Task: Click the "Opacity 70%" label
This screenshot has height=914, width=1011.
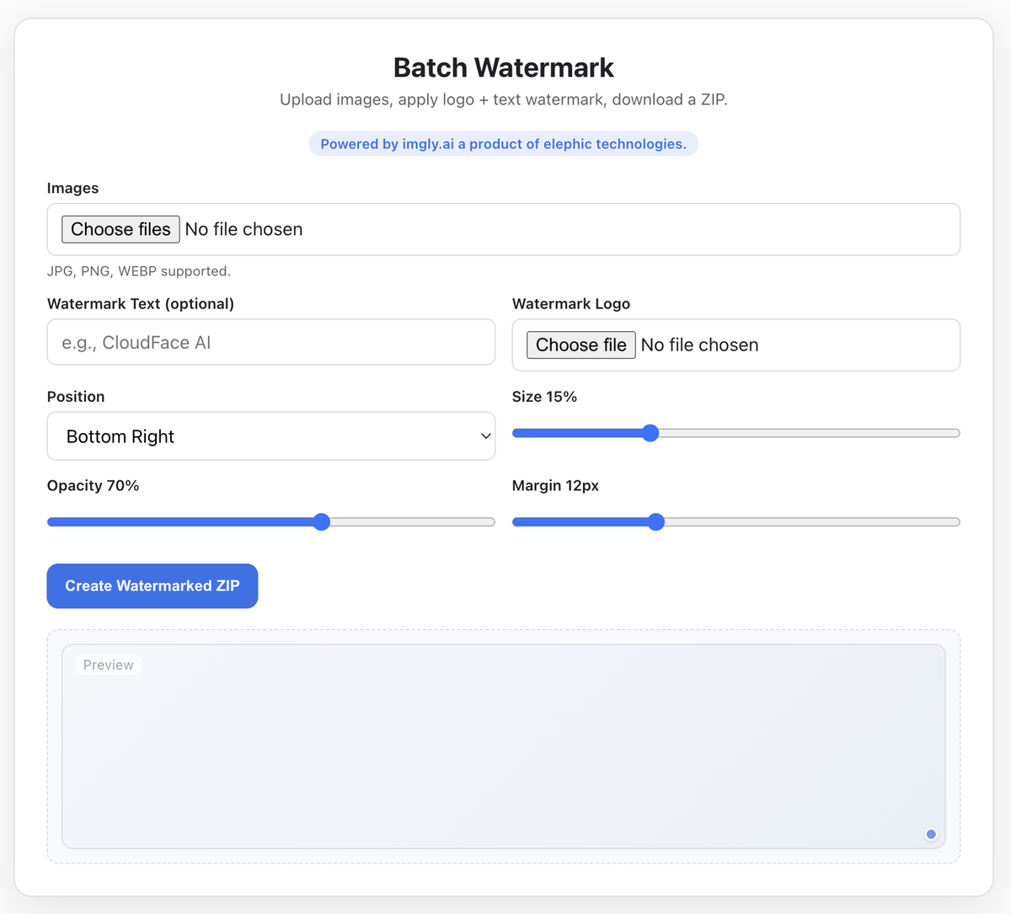Action: [94, 486]
